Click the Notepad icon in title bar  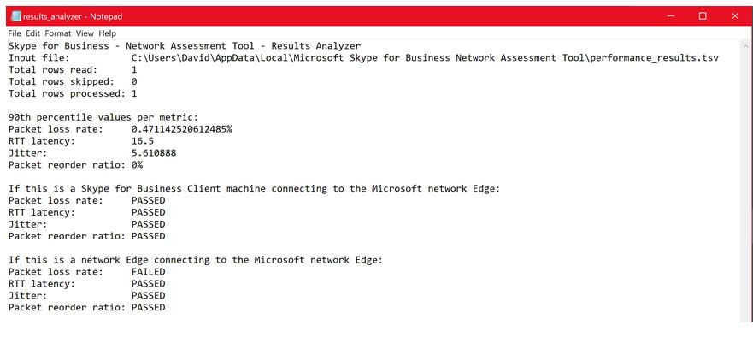15,16
